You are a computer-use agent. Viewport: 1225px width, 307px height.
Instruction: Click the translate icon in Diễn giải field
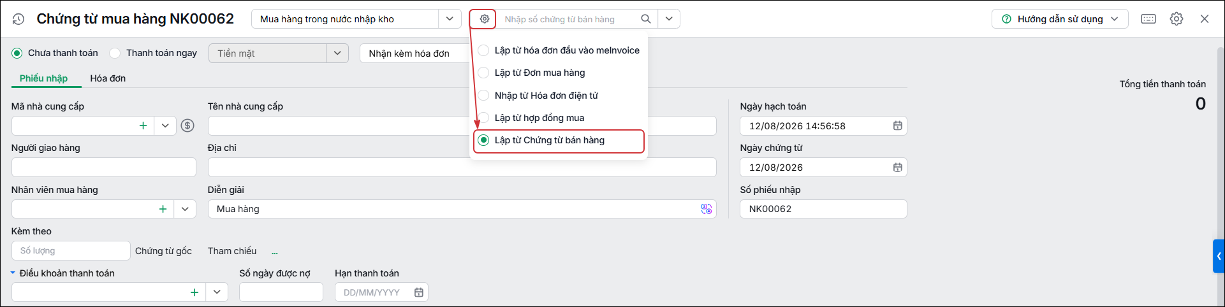pos(707,209)
